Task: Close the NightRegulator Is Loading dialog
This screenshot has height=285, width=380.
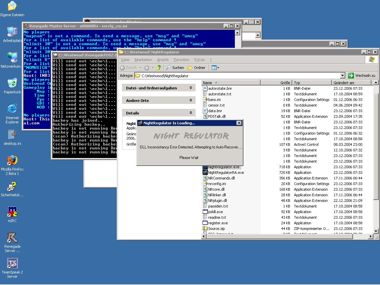Action: pos(239,123)
